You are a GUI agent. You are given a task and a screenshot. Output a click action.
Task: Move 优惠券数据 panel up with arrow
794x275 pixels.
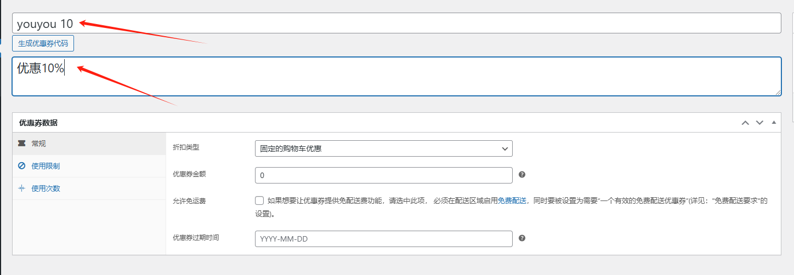[745, 123]
